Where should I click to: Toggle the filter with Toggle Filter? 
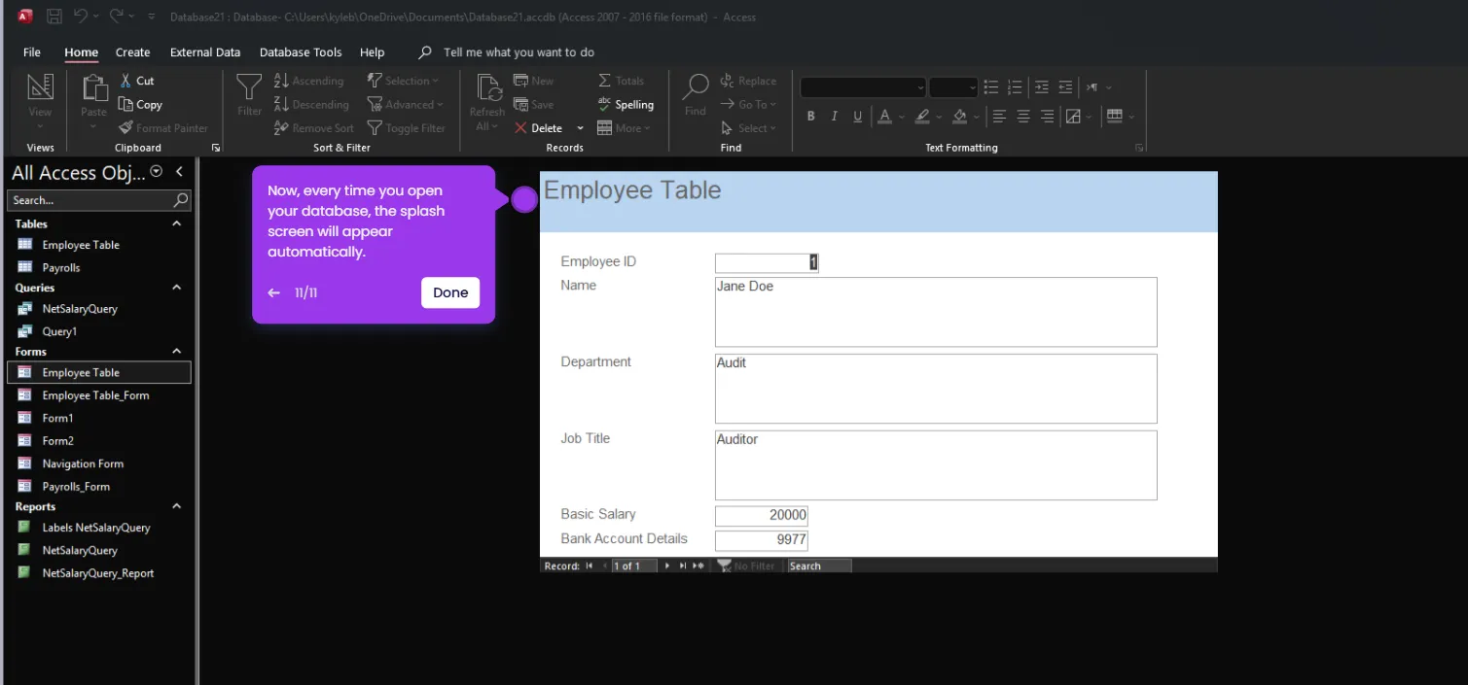point(408,127)
